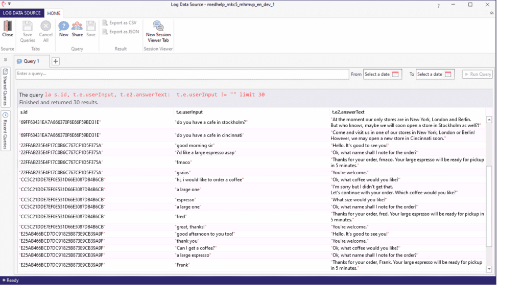Select cell 'i'd like a large espresso asap'

[x=205, y=152]
